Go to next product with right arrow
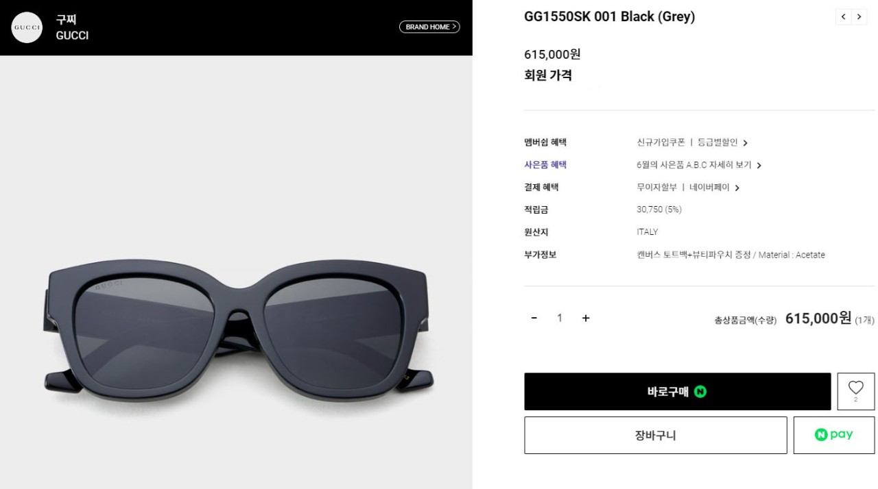This screenshot has width=878, height=489. tap(859, 17)
